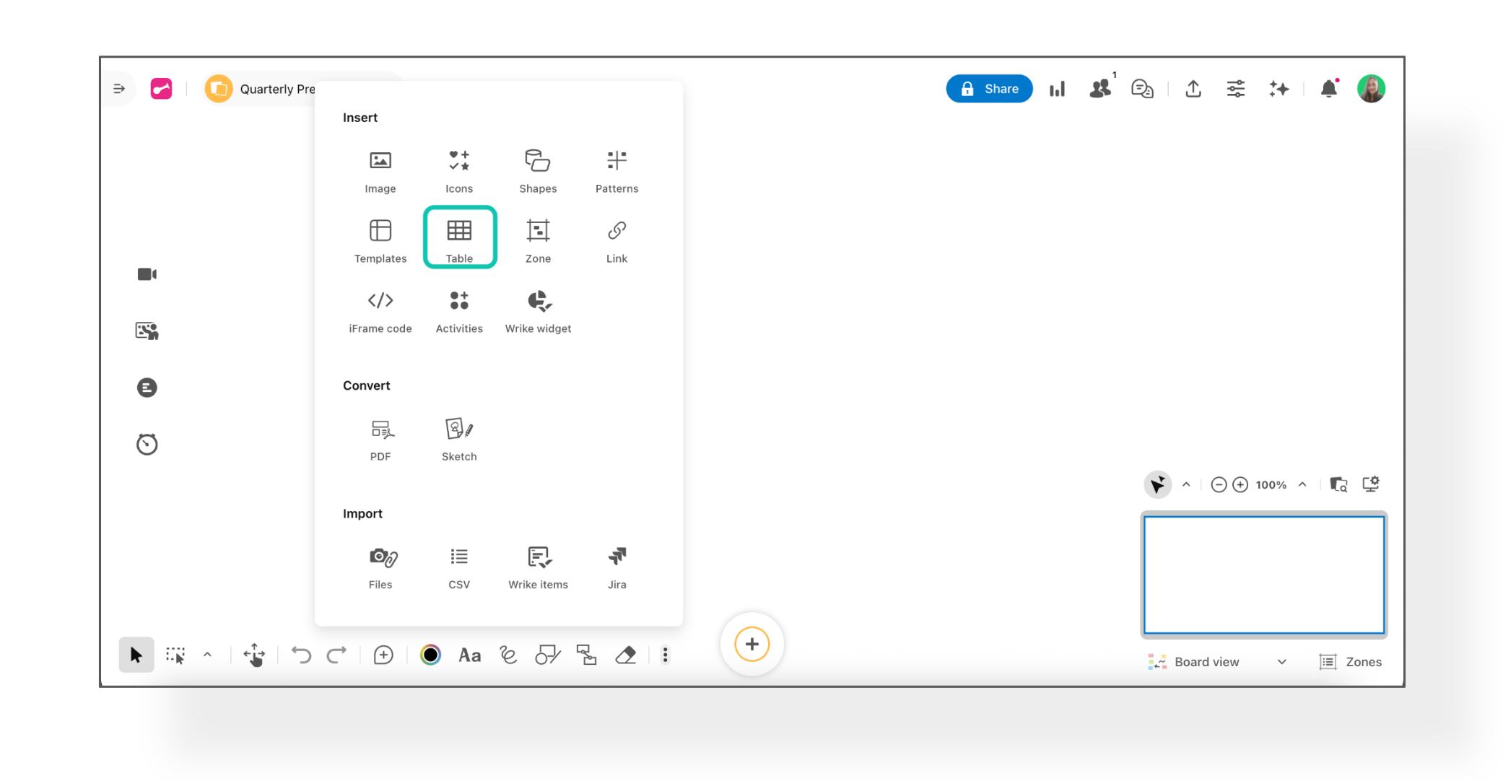1503x781 pixels.
Task: Click the blue Share button
Action: pos(989,89)
